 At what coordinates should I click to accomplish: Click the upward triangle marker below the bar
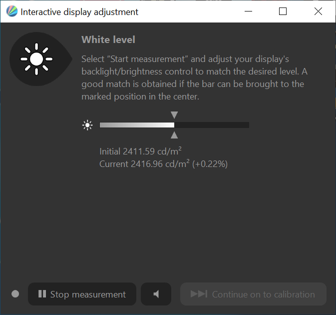(x=174, y=135)
